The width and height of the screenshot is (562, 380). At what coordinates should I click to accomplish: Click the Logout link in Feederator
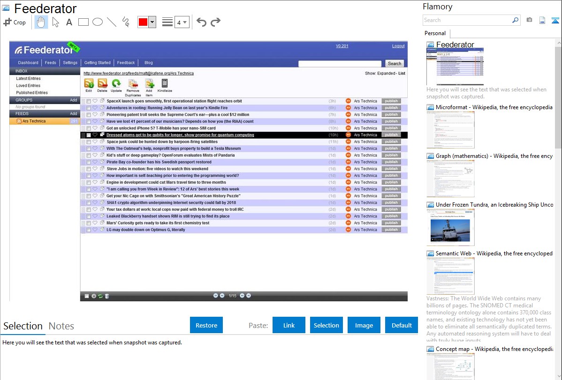(398, 46)
